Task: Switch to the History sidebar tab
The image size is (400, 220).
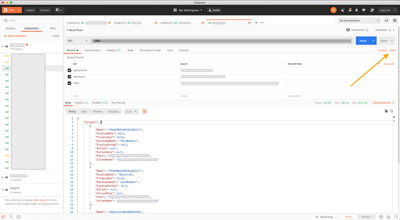Action: (10, 28)
